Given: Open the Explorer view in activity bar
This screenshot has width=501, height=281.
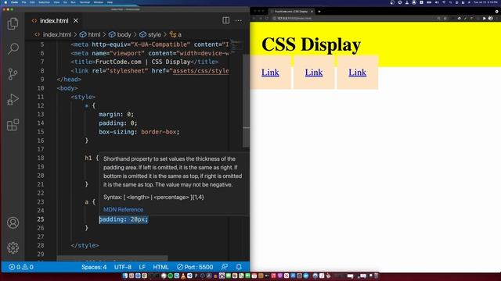Looking at the screenshot, I should click(x=13, y=24).
